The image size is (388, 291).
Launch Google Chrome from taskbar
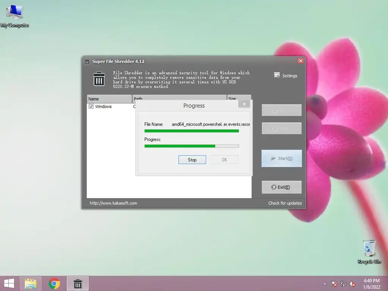tap(54, 283)
